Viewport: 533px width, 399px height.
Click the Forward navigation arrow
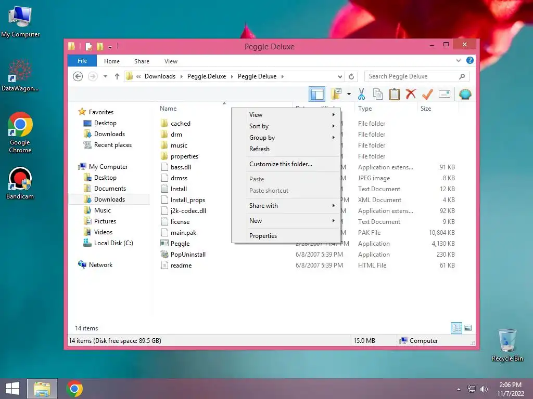(93, 76)
